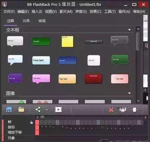Click the annotation panel vertical scrollbar thumb
150x142 pixels.
tap(138, 41)
